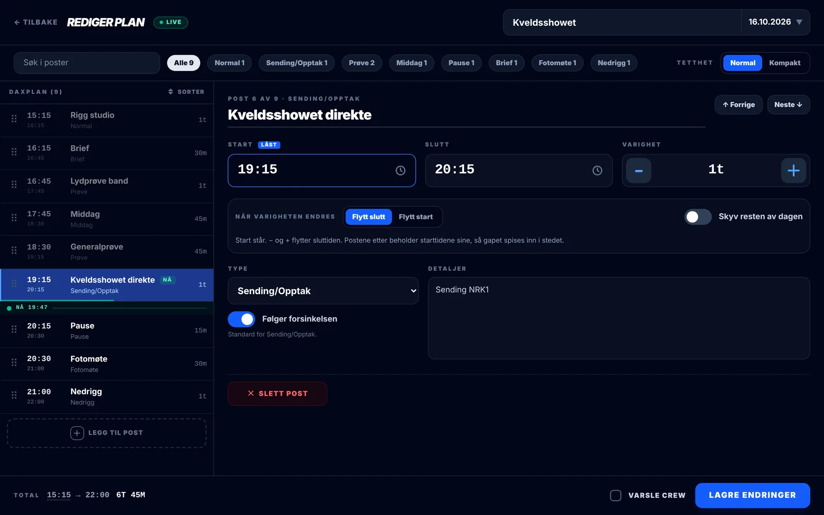The image size is (824, 515).
Task: Click the Kveldsshowet direkte title field
Action: click(467, 115)
